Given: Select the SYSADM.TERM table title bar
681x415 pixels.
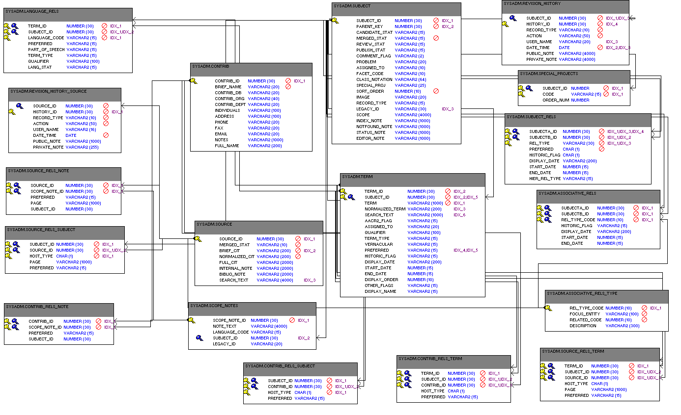Looking at the screenshot, I should tap(412, 179).
